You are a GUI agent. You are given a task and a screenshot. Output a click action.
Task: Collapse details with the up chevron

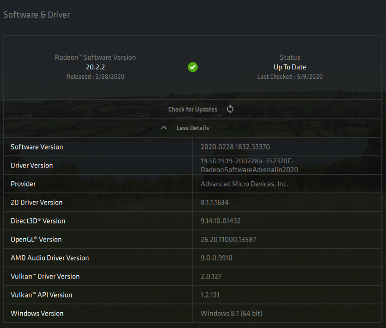pos(164,128)
